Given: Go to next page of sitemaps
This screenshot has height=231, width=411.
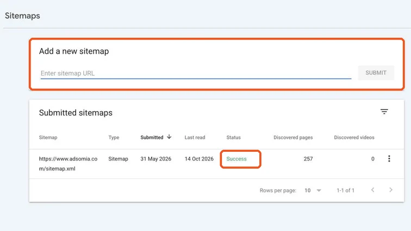Looking at the screenshot, I should [x=391, y=190].
